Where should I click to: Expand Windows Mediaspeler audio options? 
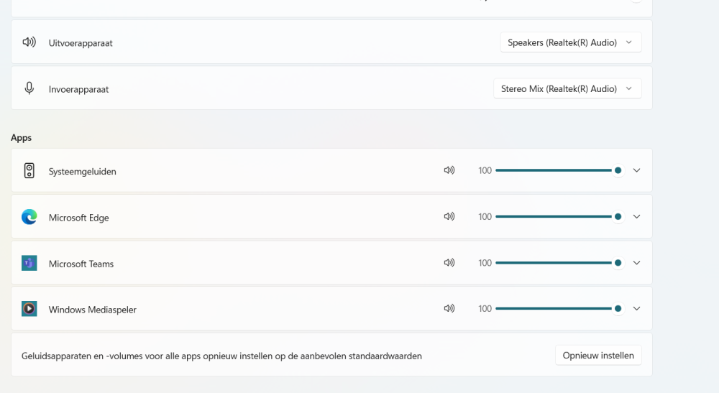click(x=636, y=308)
